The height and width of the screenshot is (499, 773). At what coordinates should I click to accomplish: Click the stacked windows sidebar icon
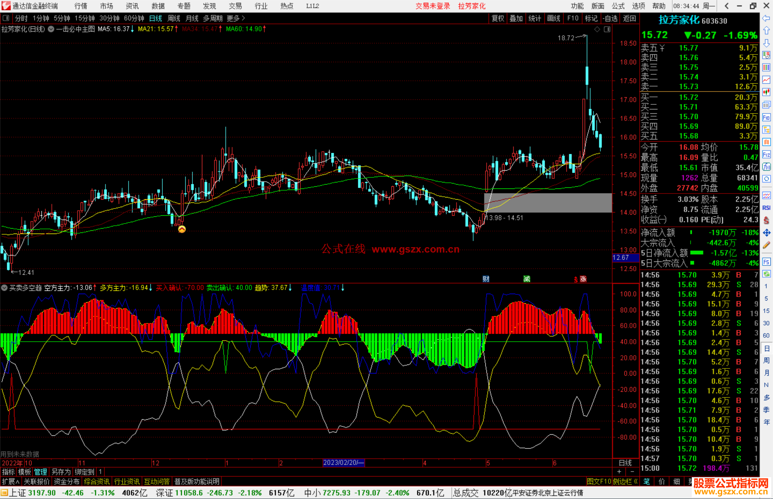(x=766, y=104)
